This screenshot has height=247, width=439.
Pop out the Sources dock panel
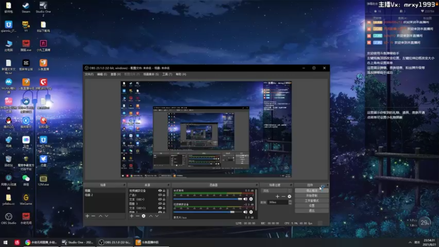168,185
